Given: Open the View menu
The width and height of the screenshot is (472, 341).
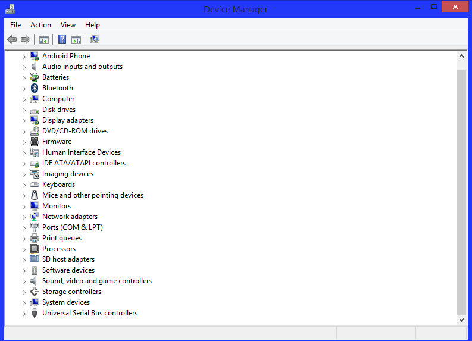Looking at the screenshot, I should [x=68, y=25].
